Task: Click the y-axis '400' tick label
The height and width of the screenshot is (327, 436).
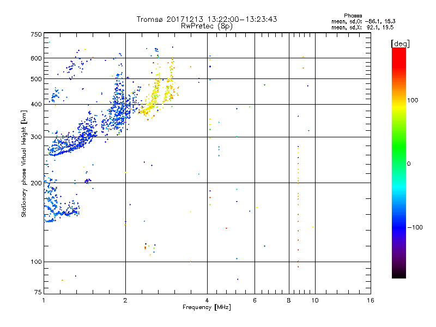Action: click(36, 104)
